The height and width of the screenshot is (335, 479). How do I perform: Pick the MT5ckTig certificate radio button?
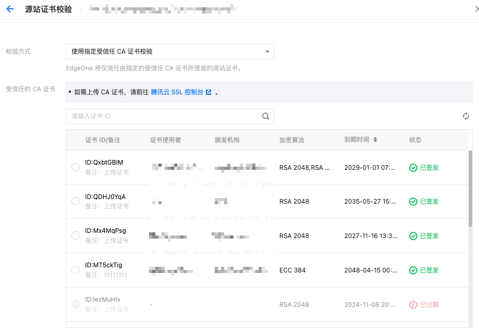tap(76, 270)
